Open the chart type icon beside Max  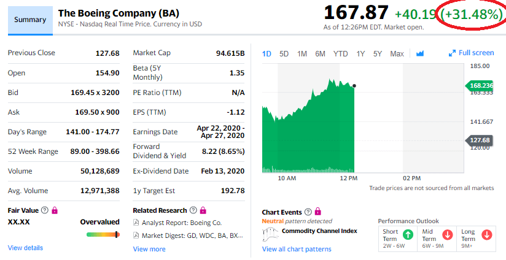coord(420,53)
